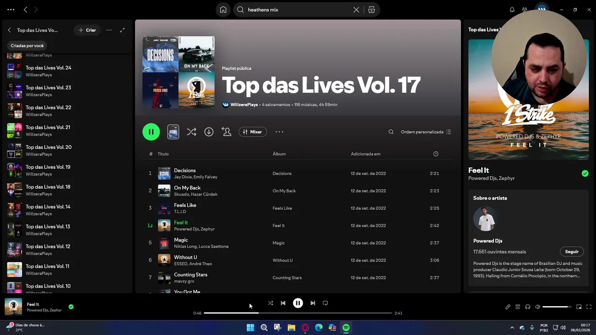The image size is (596, 335).
Task: Open Top das Lives Vol. 11 playlist
Action: point(68,269)
